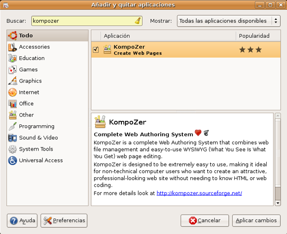
Task: Click the Other category box icon
Action: tap(13, 115)
